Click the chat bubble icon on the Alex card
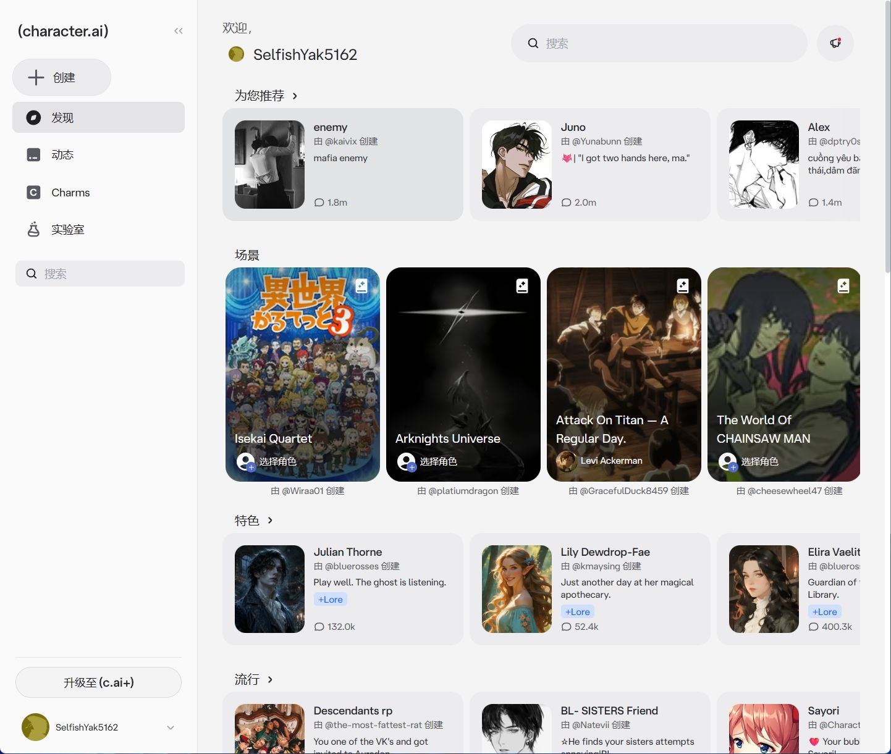This screenshot has height=754, width=891. pos(813,203)
